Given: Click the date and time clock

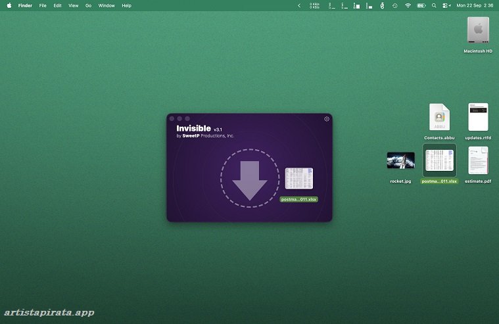Looking at the screenshot, I should 475,5.
